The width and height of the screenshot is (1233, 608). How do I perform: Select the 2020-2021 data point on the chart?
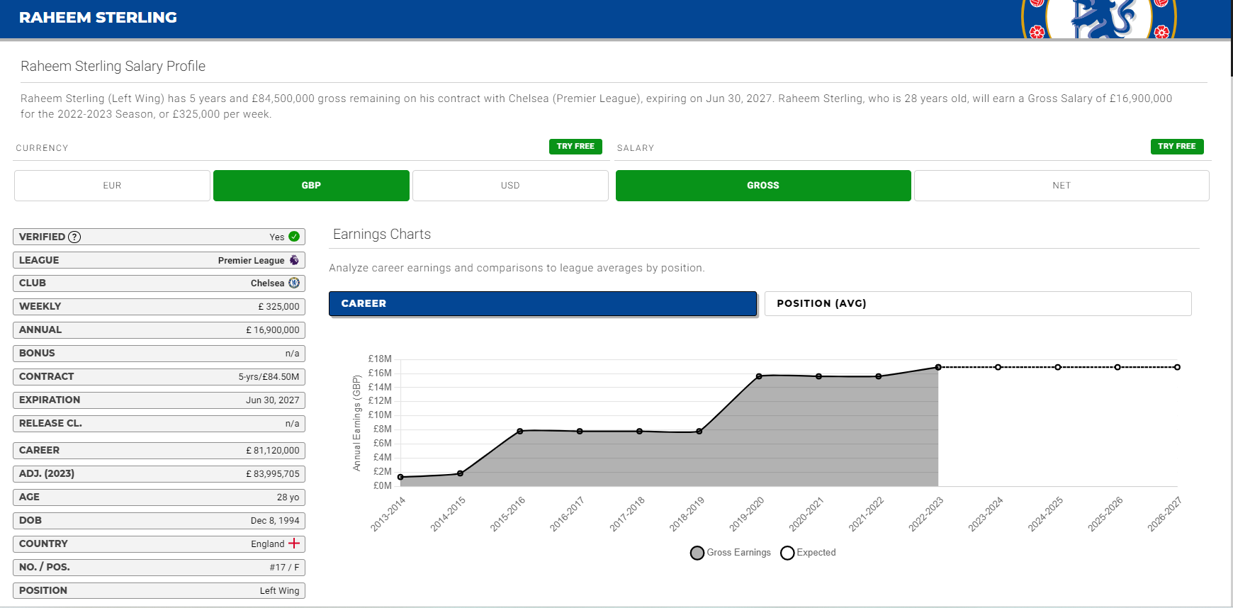pos(818,376)
